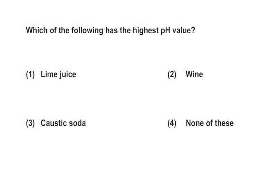Click the word 'following' in the question
This screenshot has height=173, width=259.
tap(87, 31)
